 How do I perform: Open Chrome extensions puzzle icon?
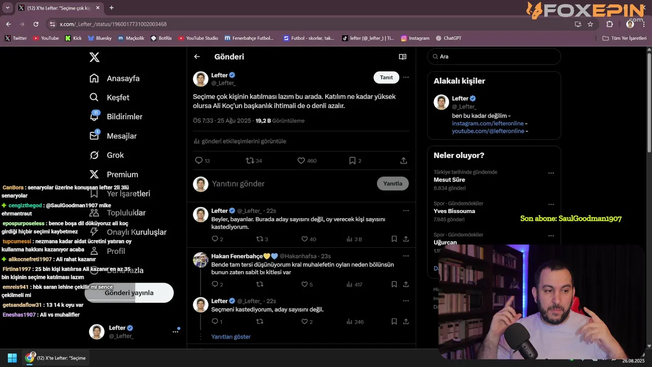pyautogui.click(x=610, y=24)
